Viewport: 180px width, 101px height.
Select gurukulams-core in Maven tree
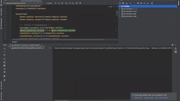(x=130, y=11)
